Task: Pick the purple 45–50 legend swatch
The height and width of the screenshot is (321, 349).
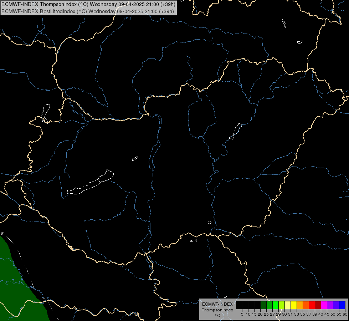Action: [x=330, y=305]
